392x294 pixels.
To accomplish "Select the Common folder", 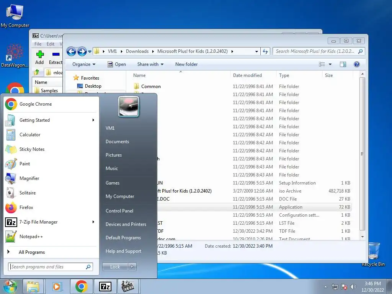I will pos(151,87).
